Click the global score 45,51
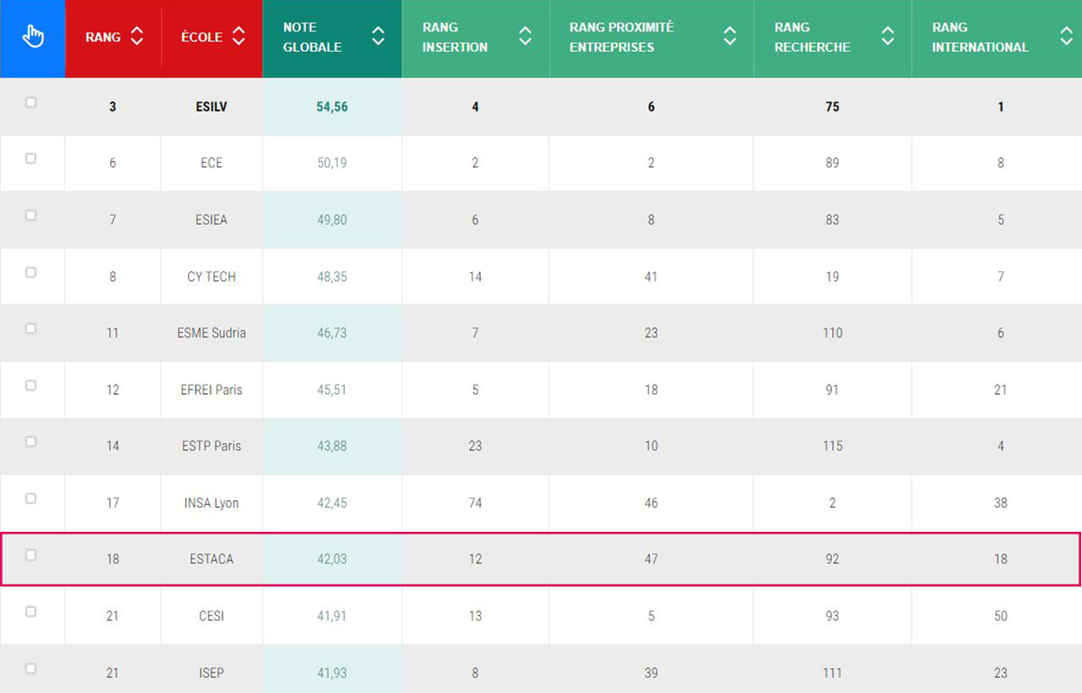Viewport: 1082px width, 693px height. [x=332, y=389]
